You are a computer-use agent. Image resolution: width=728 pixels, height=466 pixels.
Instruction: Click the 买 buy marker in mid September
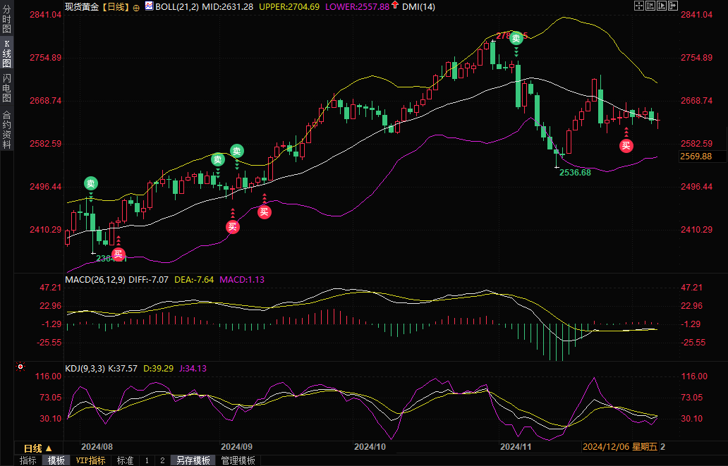tap(264, 212)
